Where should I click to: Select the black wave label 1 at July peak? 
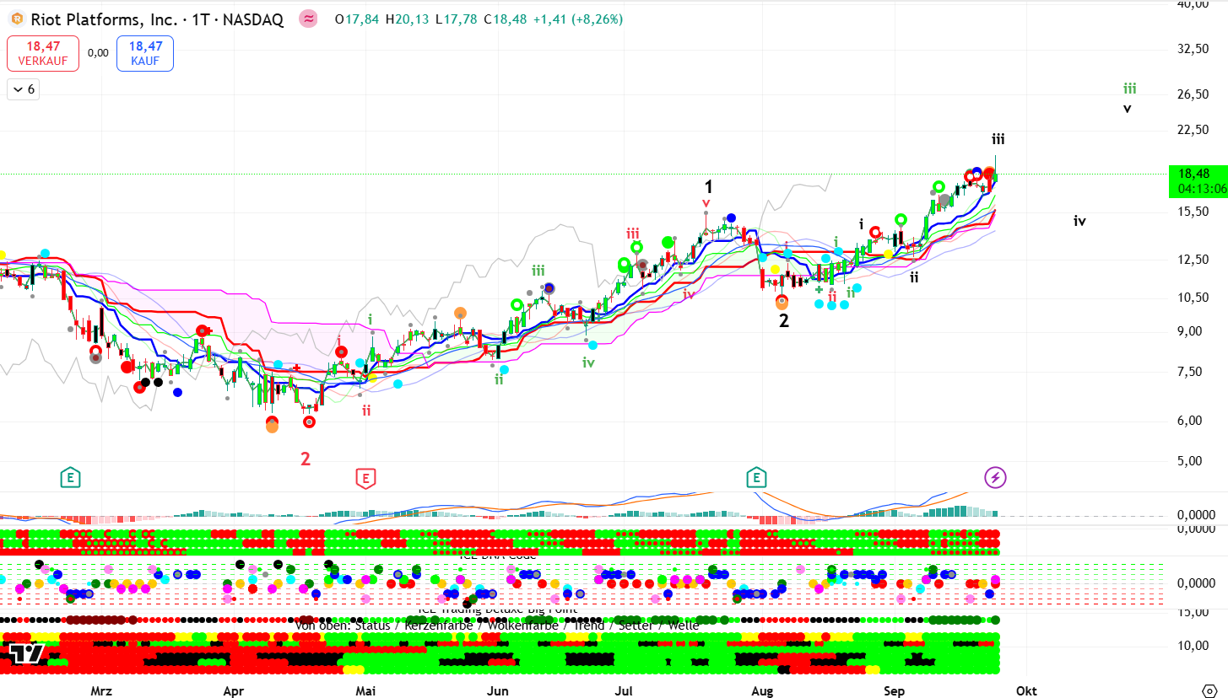[x=710, y=186]
